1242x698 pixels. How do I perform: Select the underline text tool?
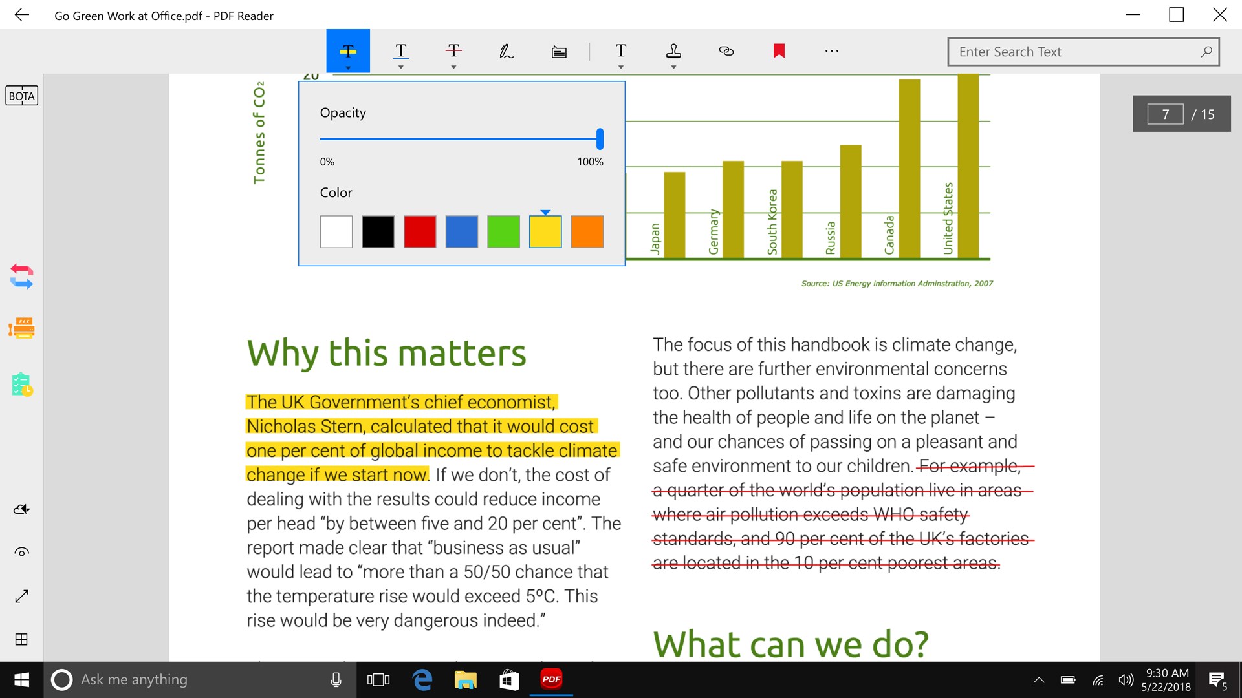click(400, 51)
